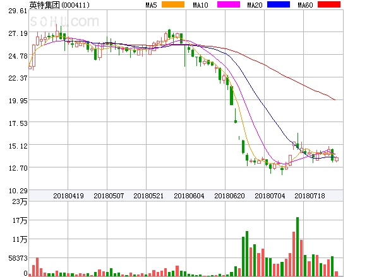Click the end of the red MA60 line
The width and height of the screenshot is (379, 277).
coord(335,99)
